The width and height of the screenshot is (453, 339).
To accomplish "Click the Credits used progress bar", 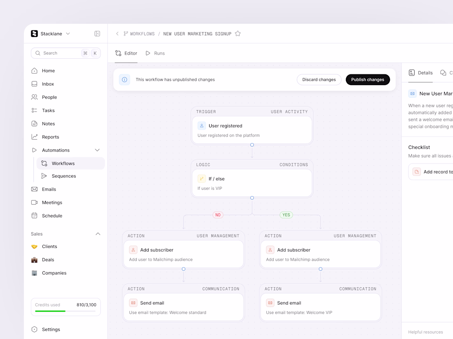I will (66, 311).
